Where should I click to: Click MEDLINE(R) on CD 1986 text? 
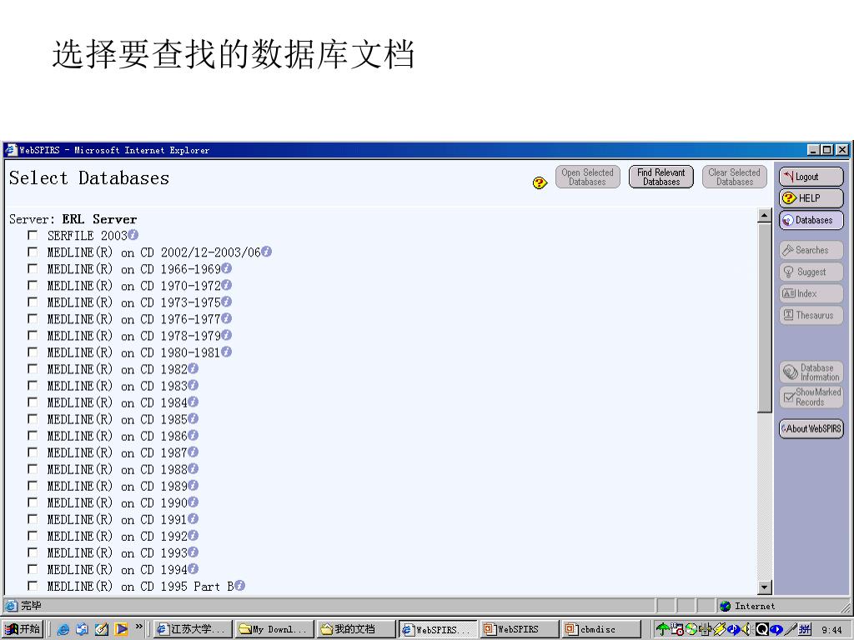click(x=117, y=436)
